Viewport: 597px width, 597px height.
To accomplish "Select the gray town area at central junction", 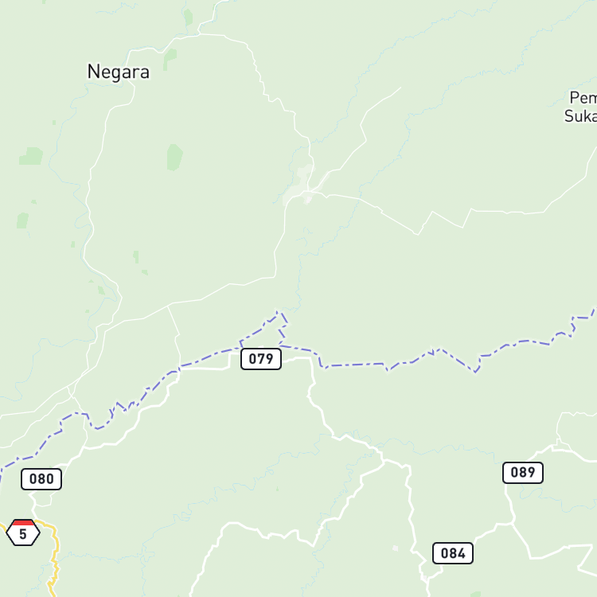I will [302, 186].
